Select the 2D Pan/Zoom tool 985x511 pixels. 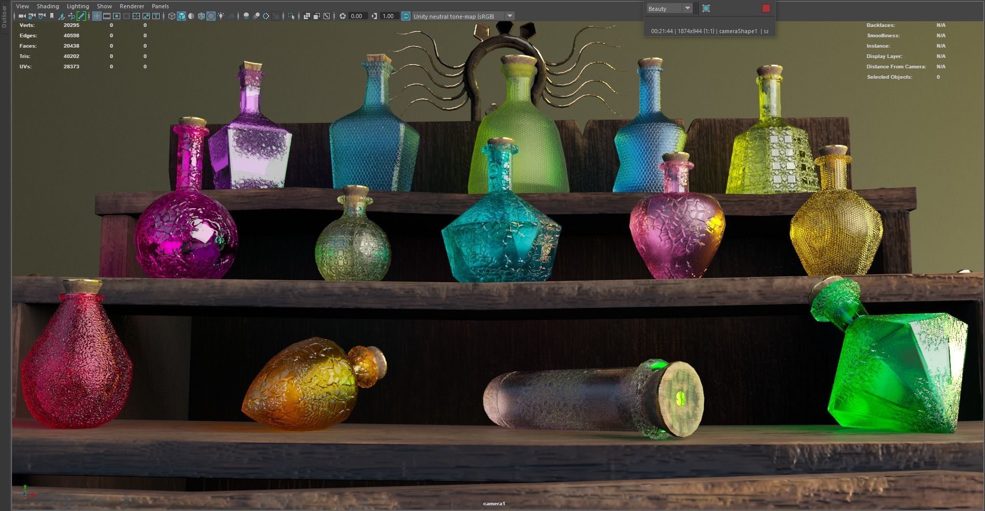pos(71,16)
